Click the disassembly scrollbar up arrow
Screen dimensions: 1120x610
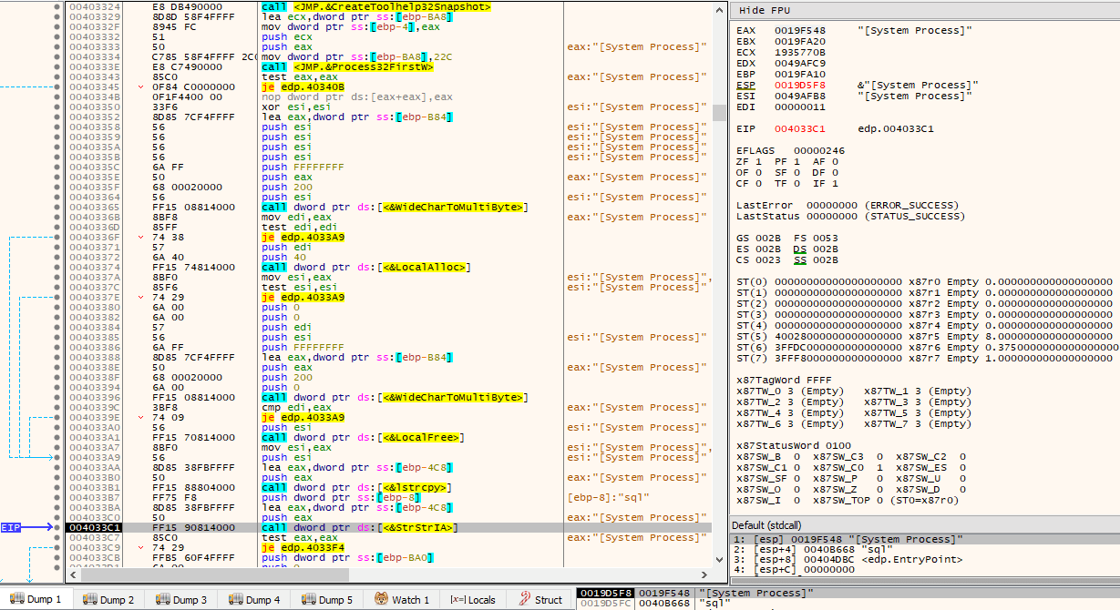719,8
